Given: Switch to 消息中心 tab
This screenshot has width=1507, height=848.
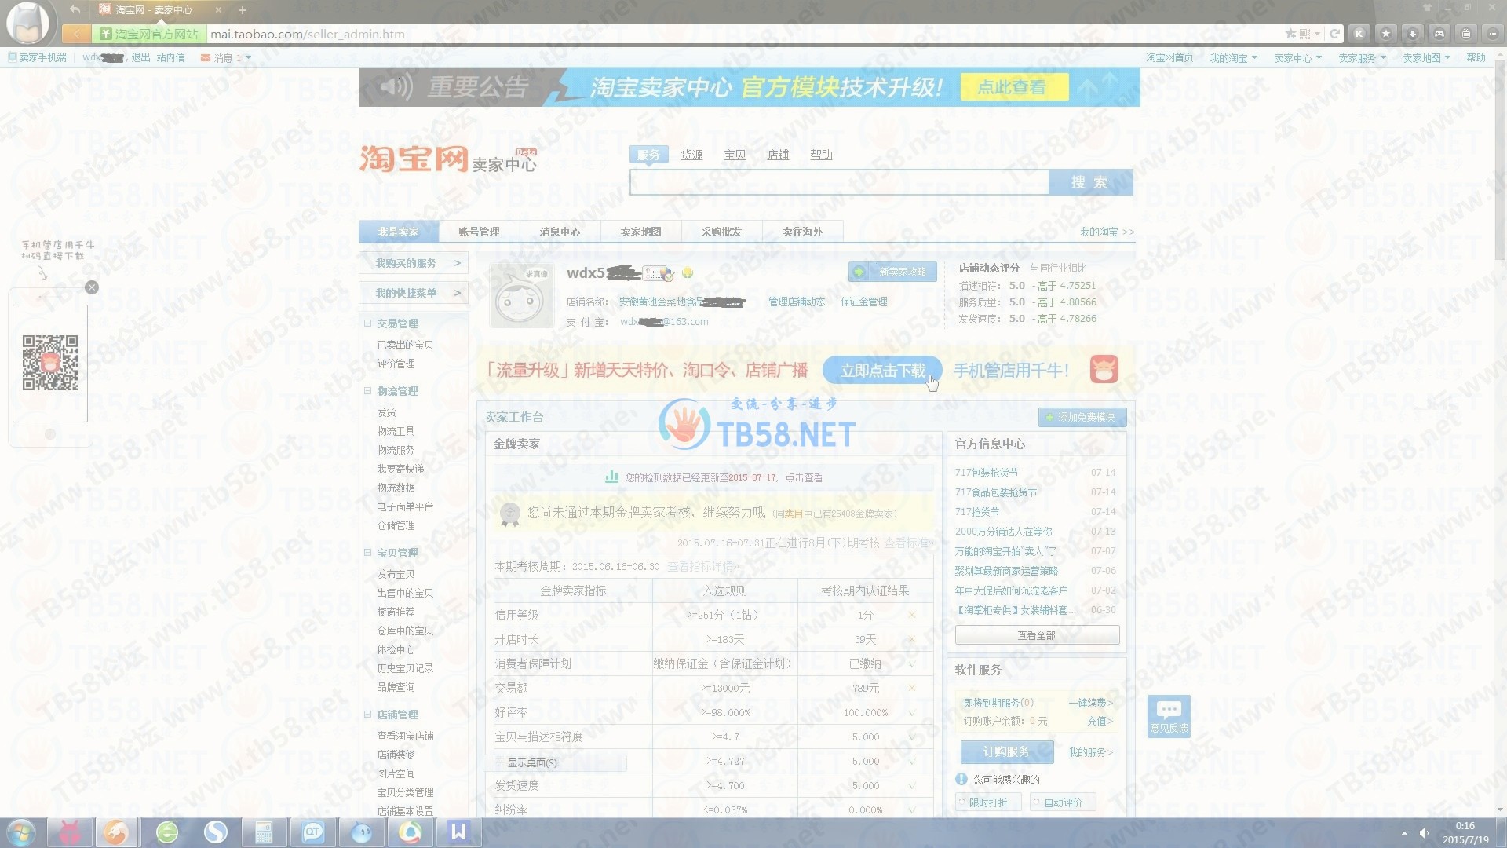Looking at the screenshot, I should coord(560,232).
